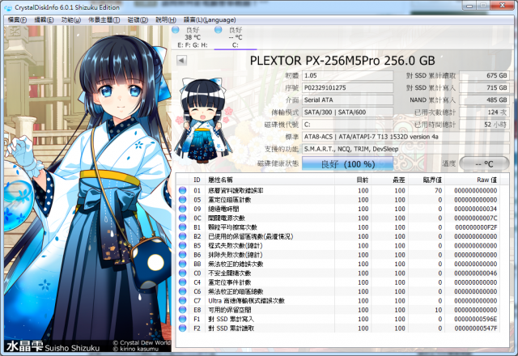518x356 pixels.
Task: Click the status orb for attribute 09
Action: click(x=182, y=209)
